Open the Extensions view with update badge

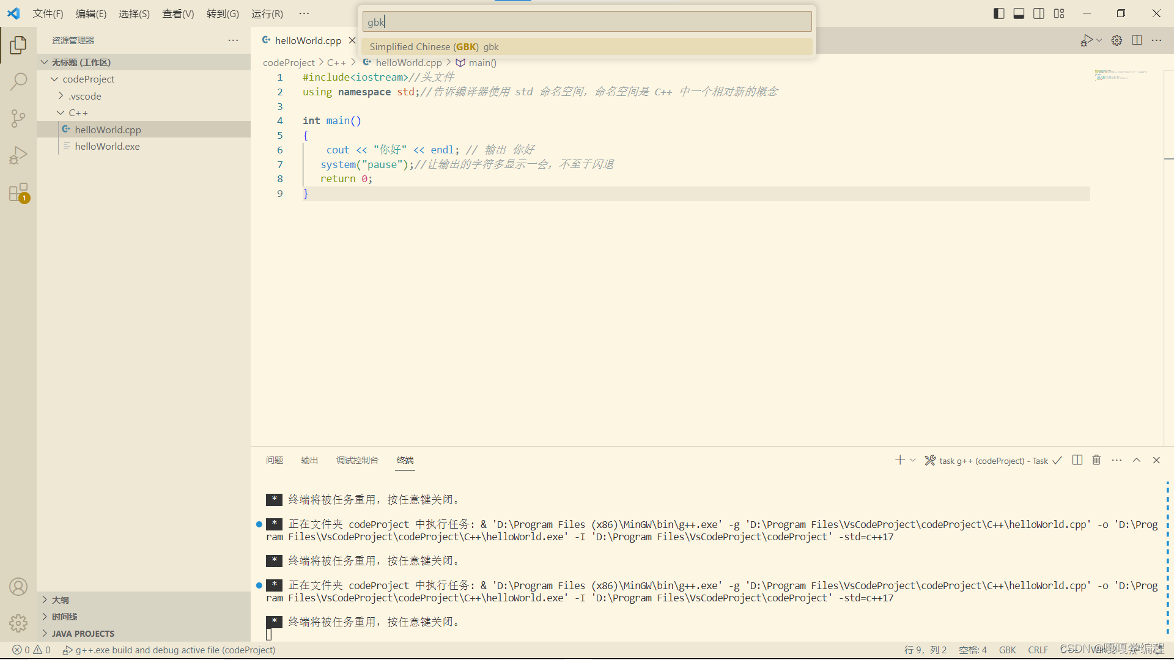(x=18, y=193)
